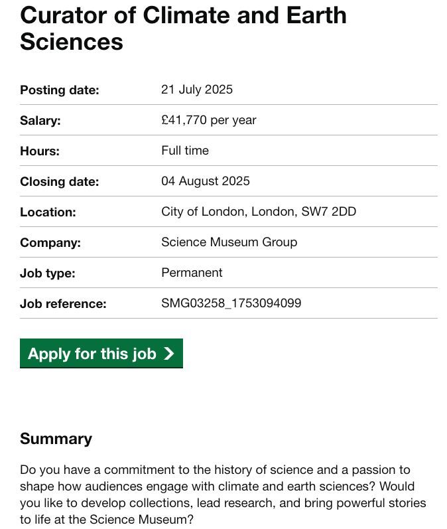
Task: Click the Summary section heading
Action: (56, 439)
